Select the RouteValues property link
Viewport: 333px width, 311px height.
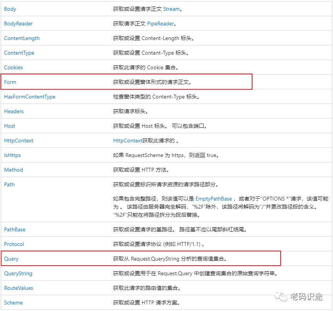point(18,288)
